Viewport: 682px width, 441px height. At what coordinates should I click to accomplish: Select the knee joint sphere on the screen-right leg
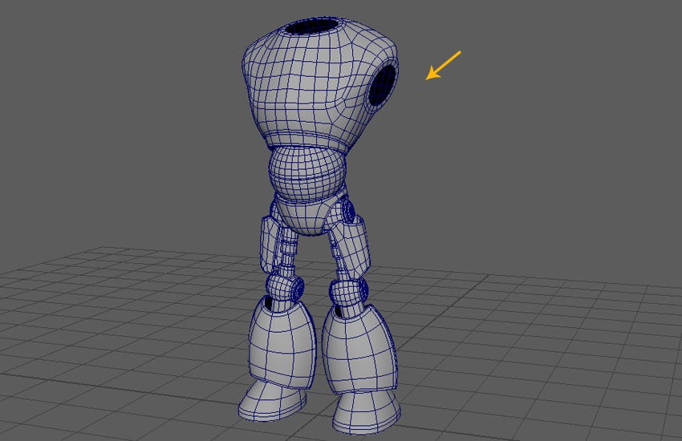tap(349, 291)
